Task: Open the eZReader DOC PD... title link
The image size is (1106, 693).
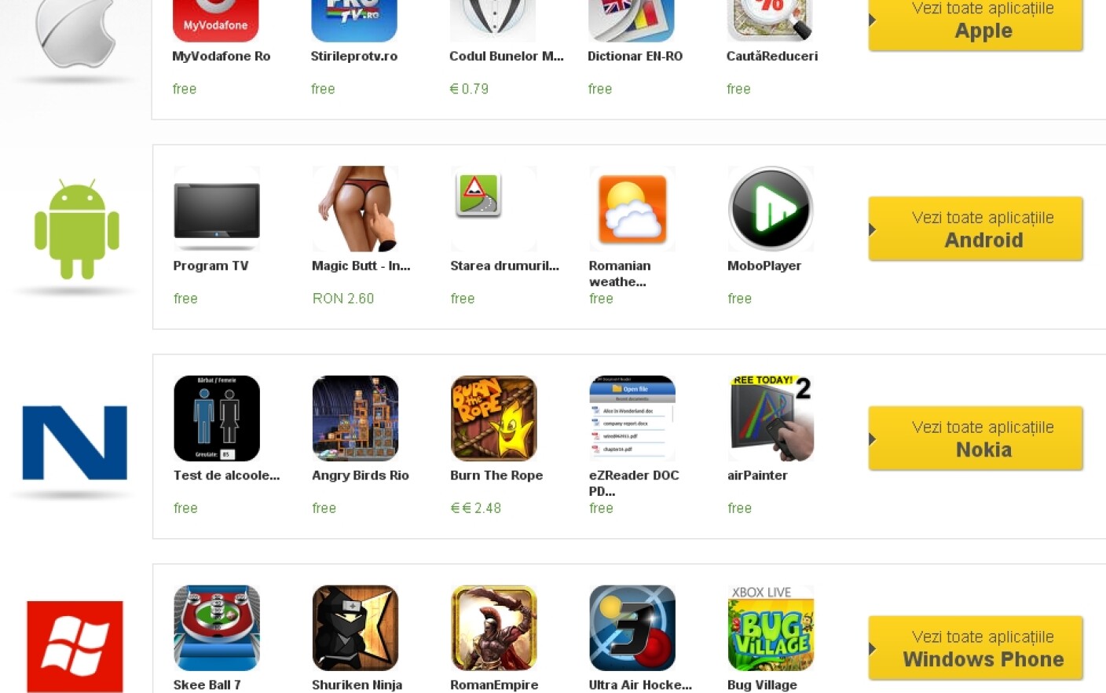Action: 634,483
